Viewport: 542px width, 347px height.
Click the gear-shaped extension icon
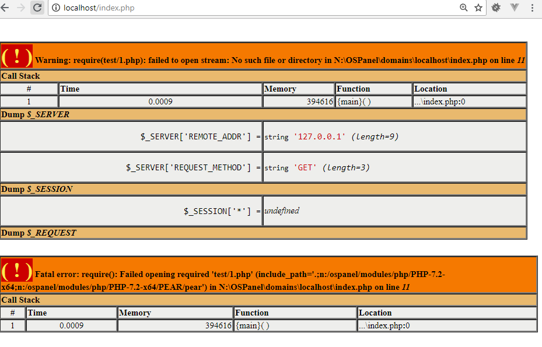[496, 8]
